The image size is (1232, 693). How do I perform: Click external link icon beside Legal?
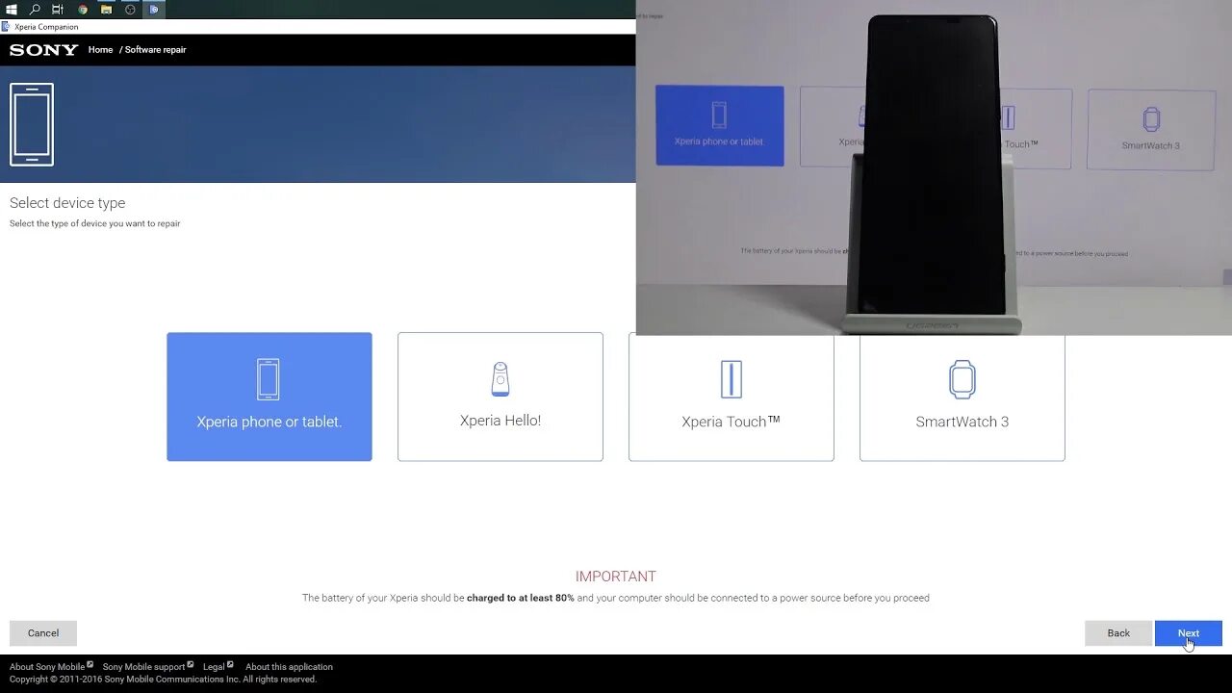230,664
